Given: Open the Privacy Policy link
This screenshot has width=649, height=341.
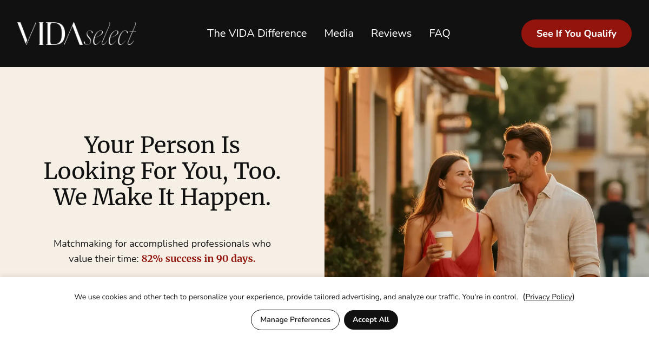Looking at the screenshot, I should [x=548, y=297].
